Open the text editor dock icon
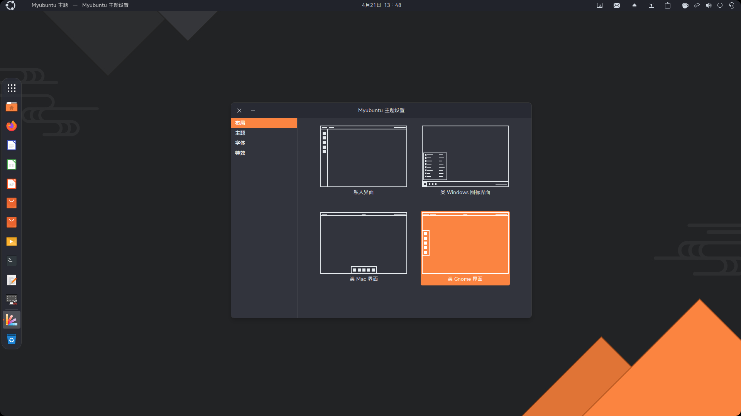This screenshot has height=416, width=741. [x=12, y=280]
